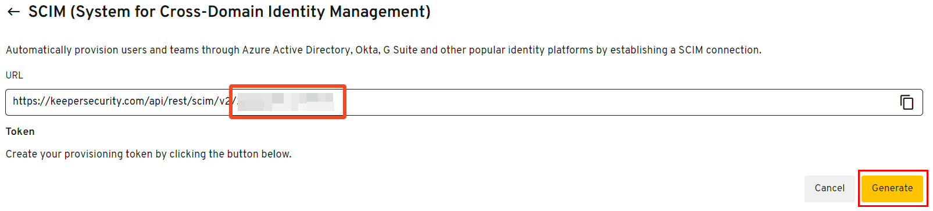Image resolution: width=933 pixels, height=211 pixels.
Task: Focus the SCIM URL input field
Action: coord(464,102)
